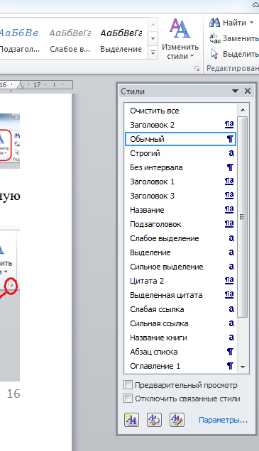Apply the Сильная ссылка style
This screenshot has height=451, width=259.
tap(180, 323)
